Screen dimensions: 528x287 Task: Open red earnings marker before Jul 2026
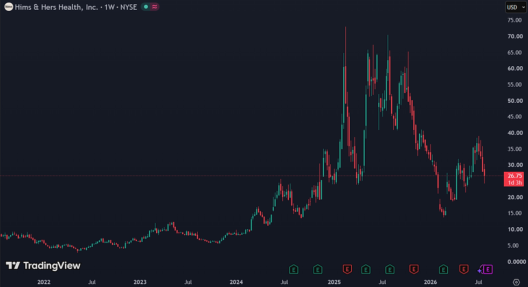click(x=464, y=270)
